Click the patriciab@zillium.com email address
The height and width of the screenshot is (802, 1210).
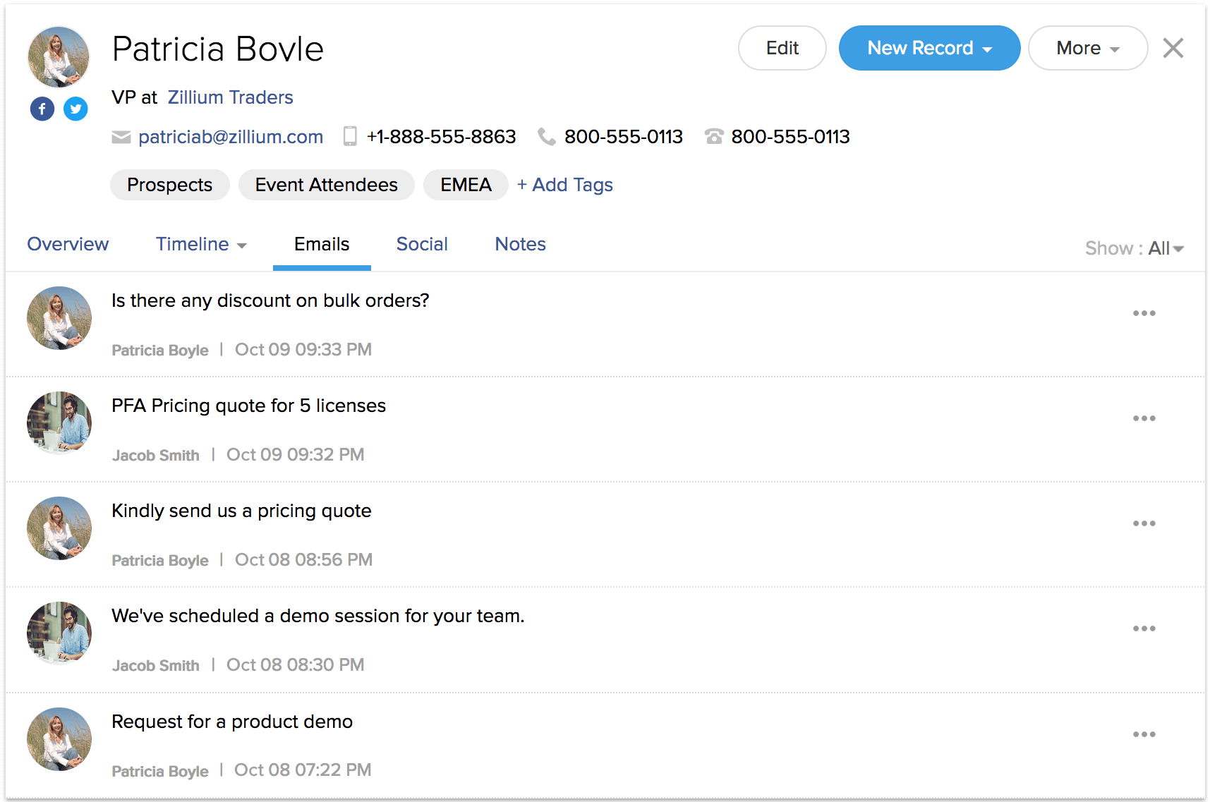(230, 137)
